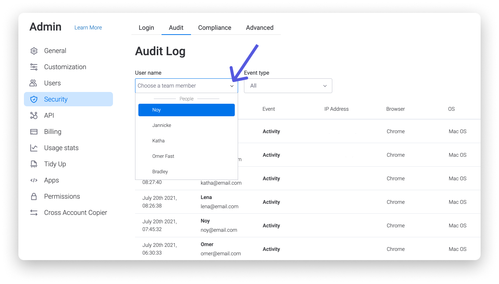Click lena@email.com in the log
This screenshot has width=499, height=284.
pyautogui.click(x=219, y=206)
